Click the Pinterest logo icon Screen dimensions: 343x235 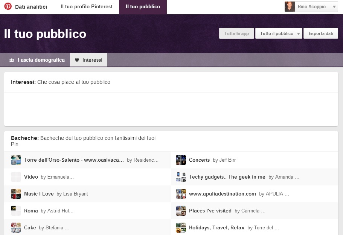(x=8, y=7)
